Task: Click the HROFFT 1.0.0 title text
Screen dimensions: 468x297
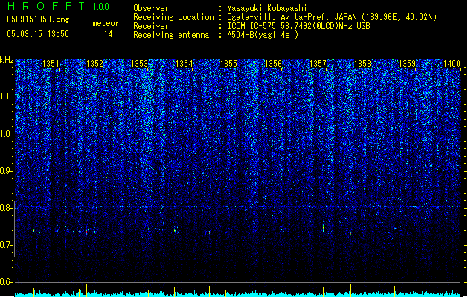Action: coord(58,6)
